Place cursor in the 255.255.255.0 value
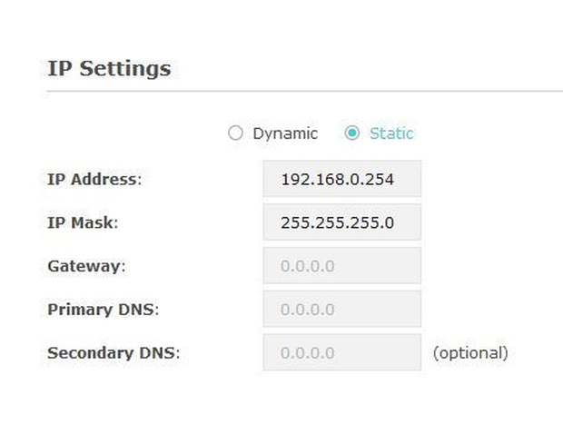Viewport: 563px width, 444px height. pyautogui.click(x=338, y=222)
